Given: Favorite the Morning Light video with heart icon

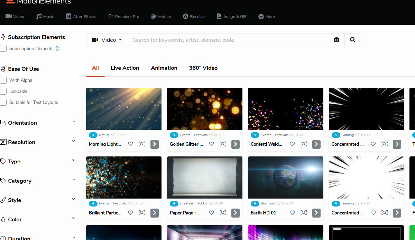Looking at the screenshot, I should point(130,144).
